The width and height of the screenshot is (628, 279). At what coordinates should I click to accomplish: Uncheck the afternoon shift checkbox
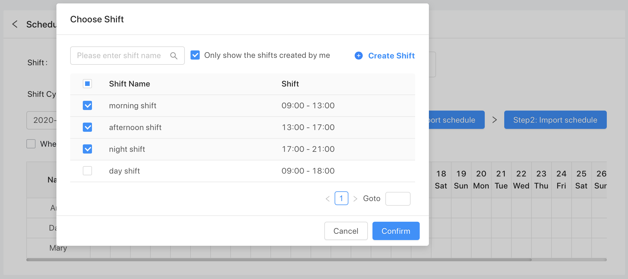tap(87, 127)
